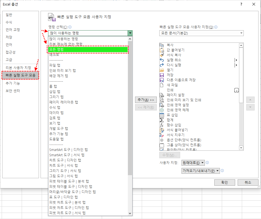Click the 취소 button
Viewport: 261px width, 219px height.
[248, 182]
